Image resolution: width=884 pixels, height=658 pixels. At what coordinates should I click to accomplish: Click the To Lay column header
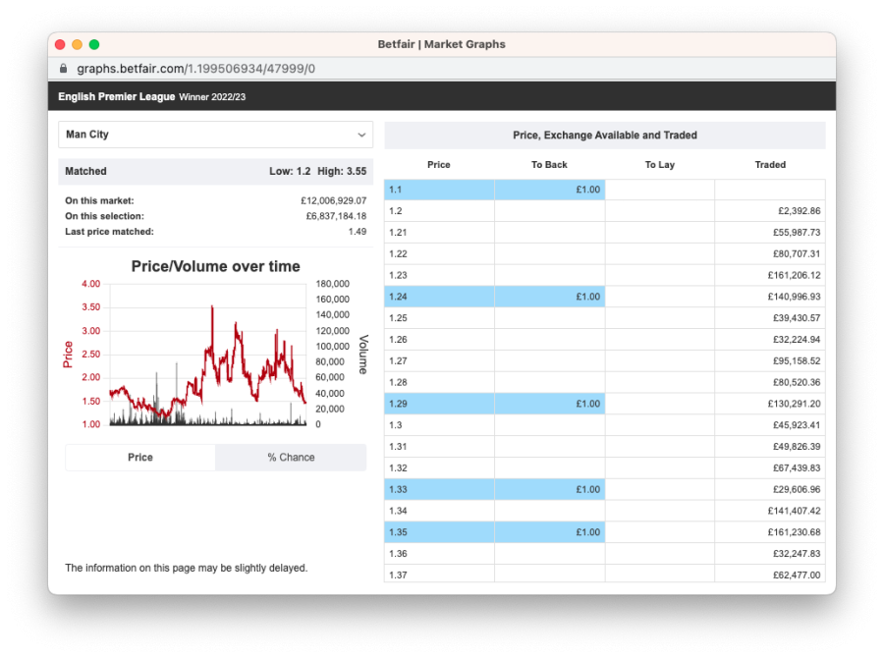[660, 165]
